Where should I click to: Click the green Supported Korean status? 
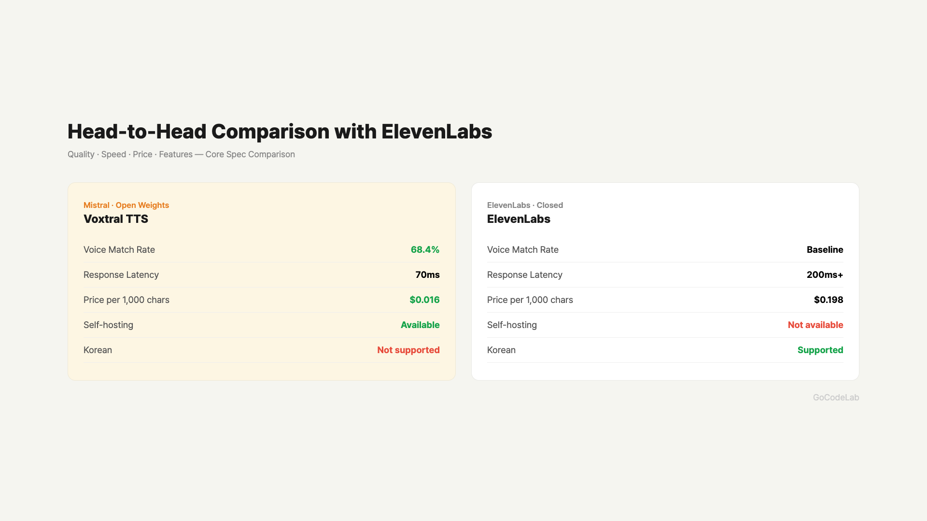coord(820,350)
